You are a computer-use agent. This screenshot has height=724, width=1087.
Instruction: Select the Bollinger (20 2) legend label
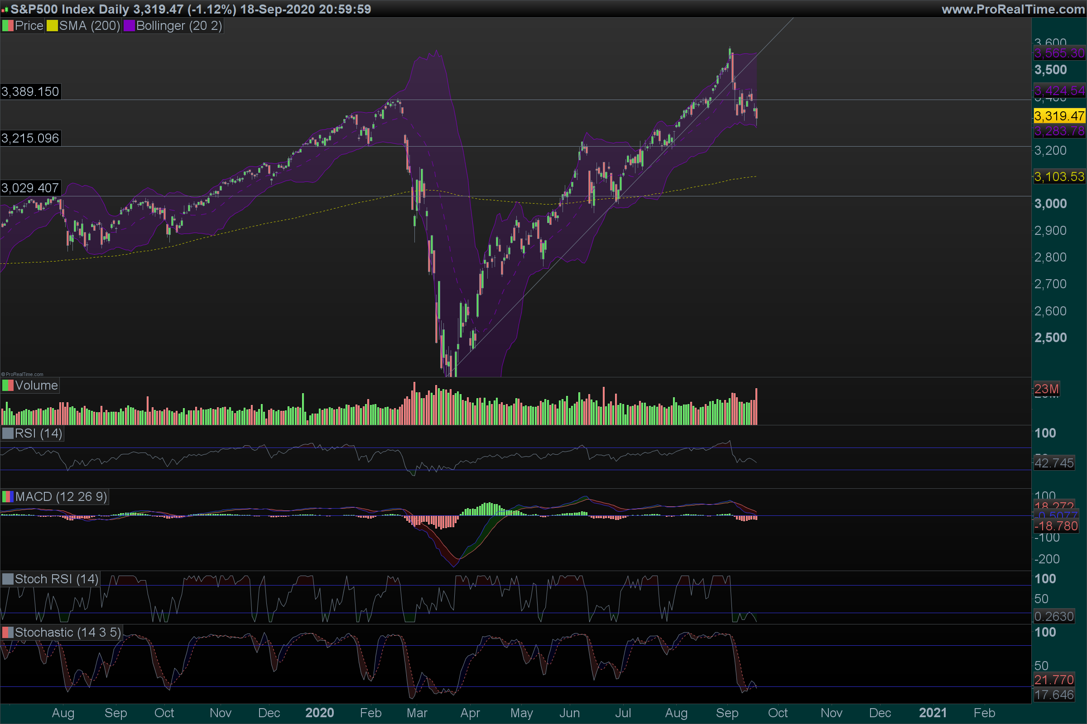[x=179, y=26]
